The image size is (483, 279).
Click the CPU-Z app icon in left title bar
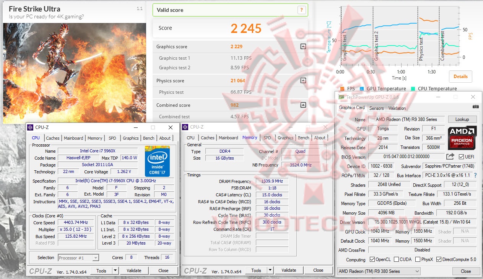[31, 127]
